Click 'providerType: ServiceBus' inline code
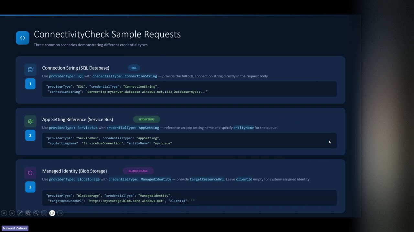This screenshot has width=414, height=232. (73, 128)
